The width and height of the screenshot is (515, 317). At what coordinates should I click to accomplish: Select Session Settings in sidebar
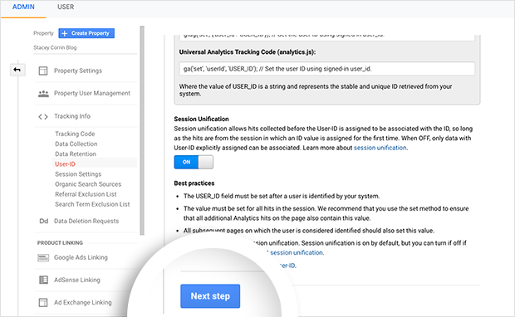pyautogui.click(x=78, y=174)
